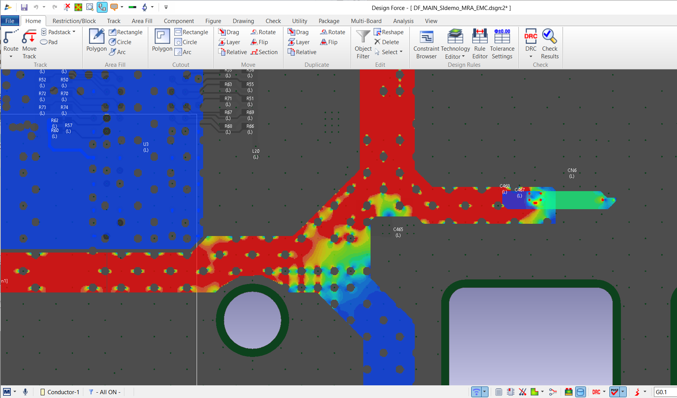Click the fit-to-view green arrows icon

[x=78, y=7]
